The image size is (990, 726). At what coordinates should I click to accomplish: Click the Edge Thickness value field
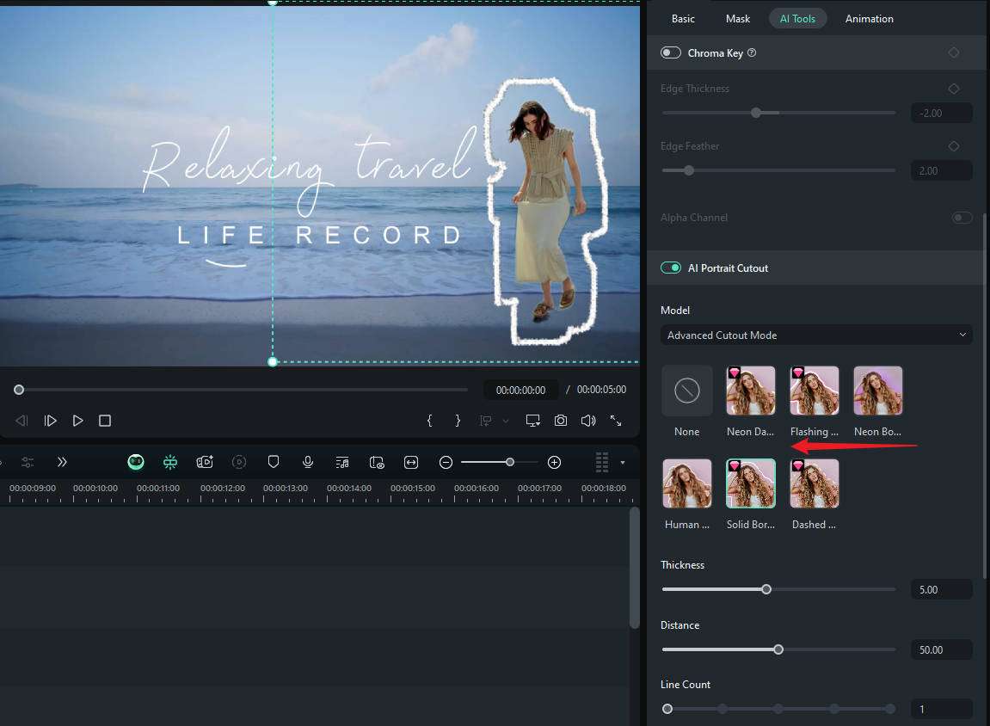click(941, 113)
